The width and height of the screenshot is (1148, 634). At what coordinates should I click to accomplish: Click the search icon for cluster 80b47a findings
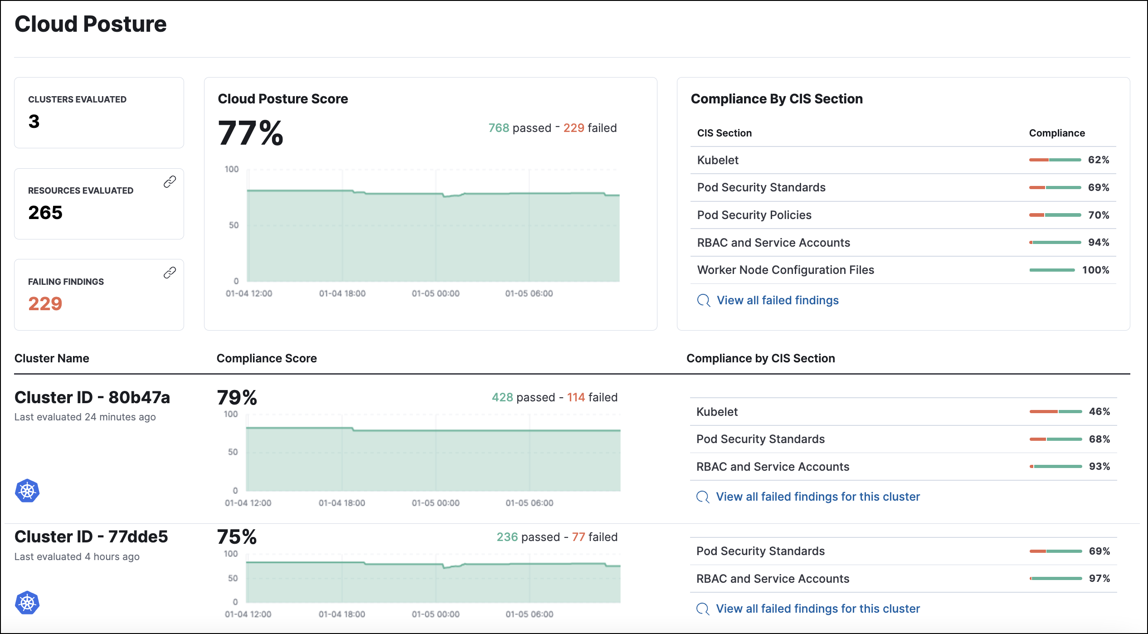702,497
